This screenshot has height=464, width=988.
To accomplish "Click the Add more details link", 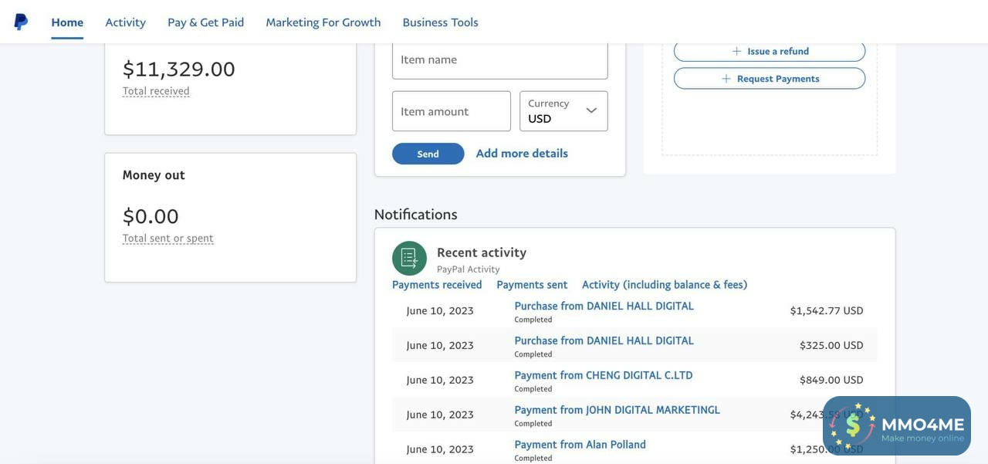I will tap(522, 154).
